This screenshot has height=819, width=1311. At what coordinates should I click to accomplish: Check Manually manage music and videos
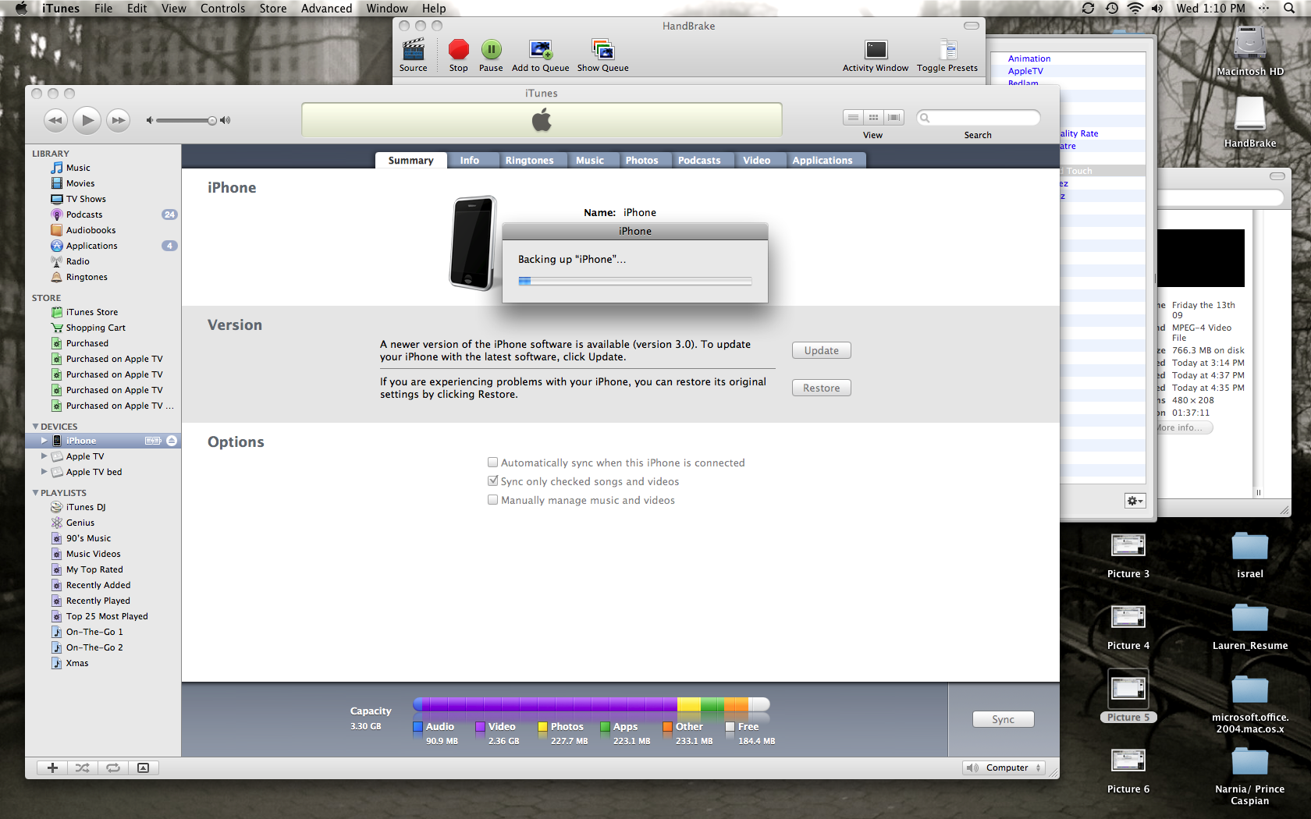tap(492, 500)
